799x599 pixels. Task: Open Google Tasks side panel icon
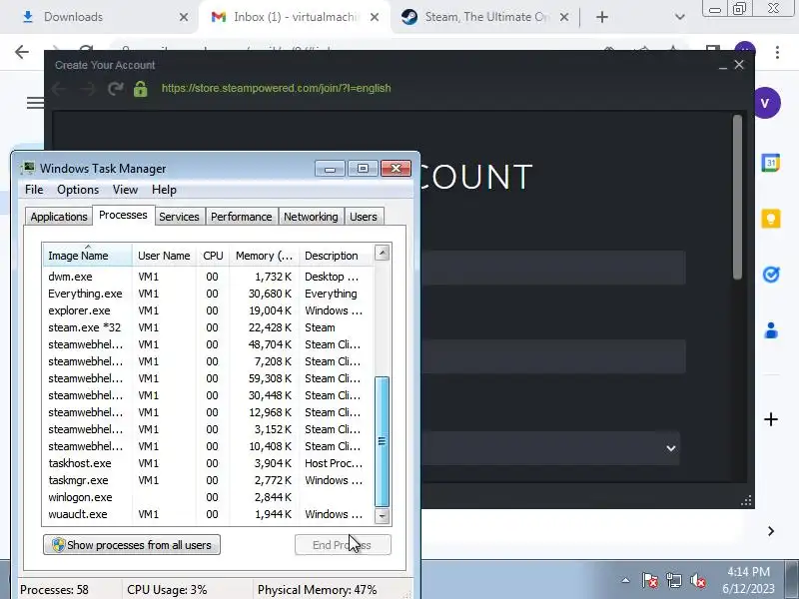771,275
